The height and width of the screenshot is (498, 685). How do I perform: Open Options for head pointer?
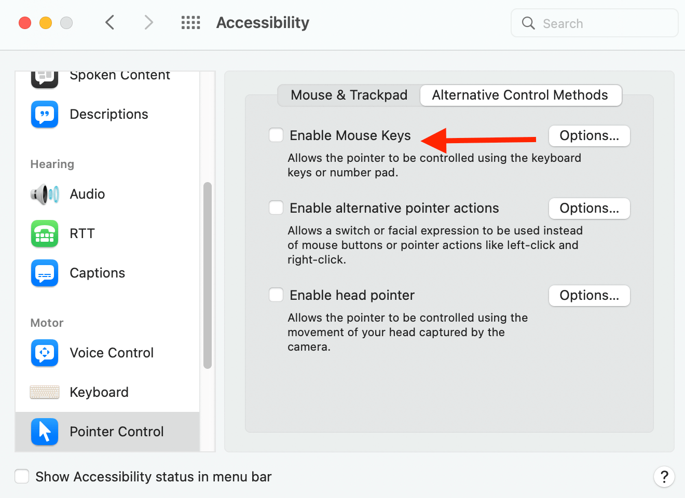click(x=589, y=295)
